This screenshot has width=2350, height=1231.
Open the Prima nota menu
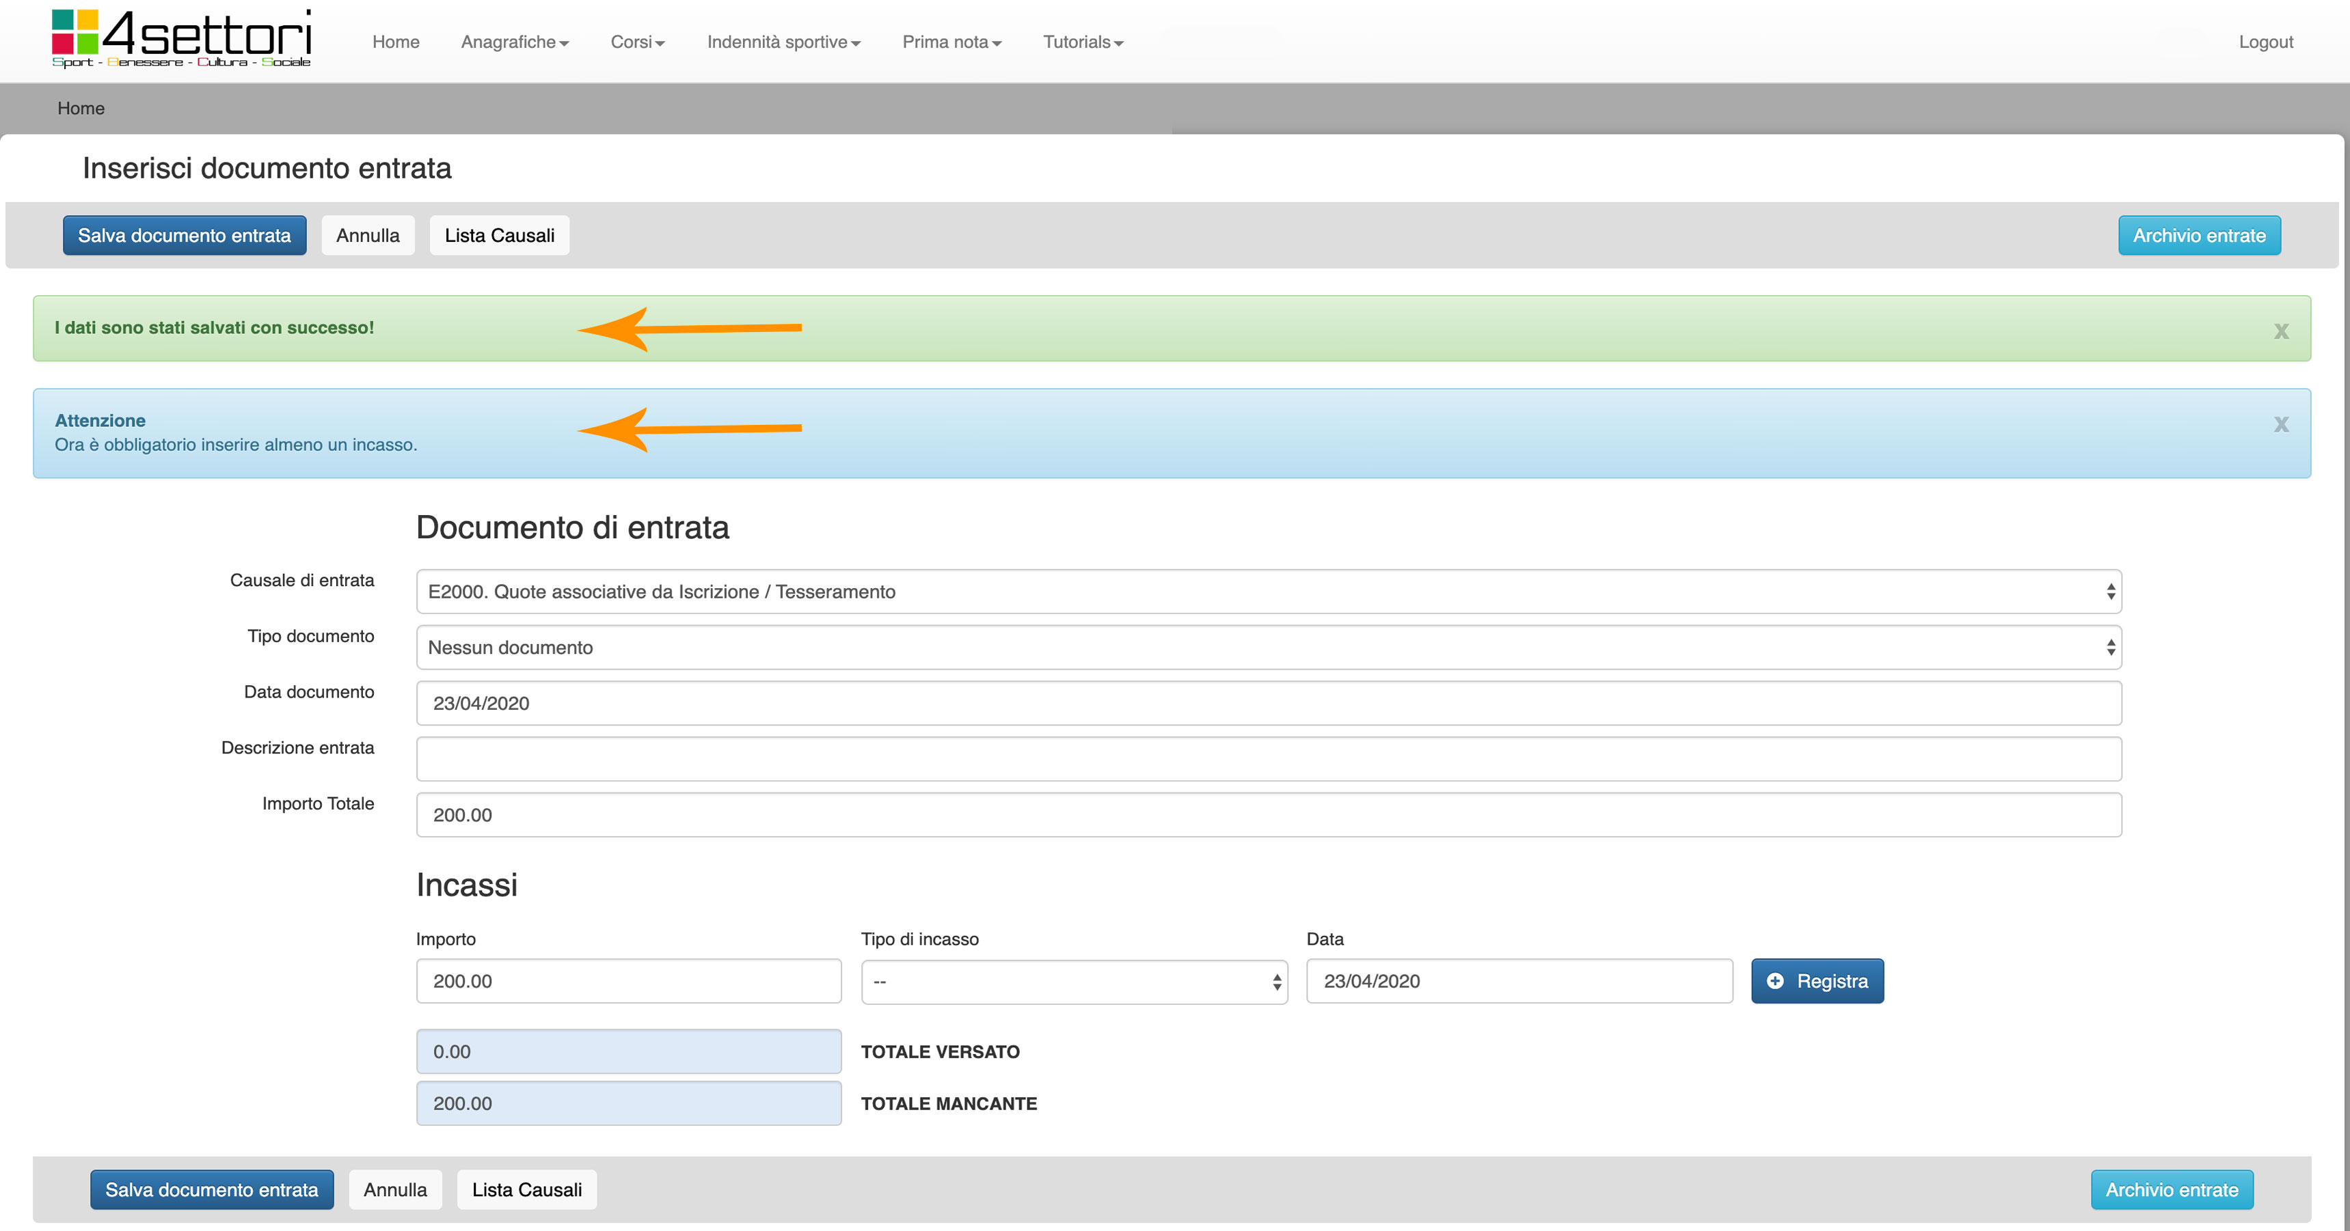tap(951, 42)
